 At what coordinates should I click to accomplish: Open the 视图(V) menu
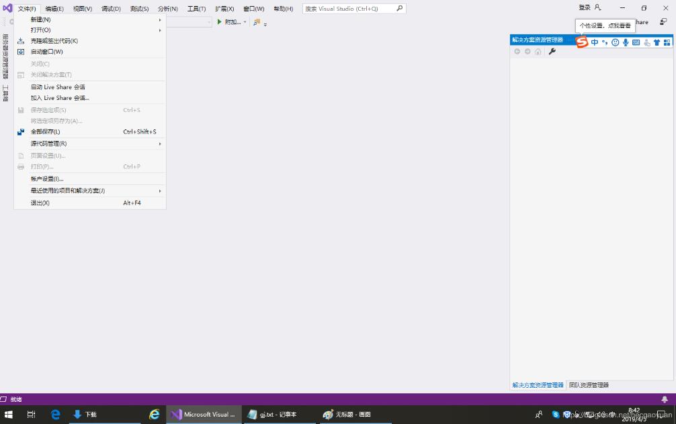(83, 9)
